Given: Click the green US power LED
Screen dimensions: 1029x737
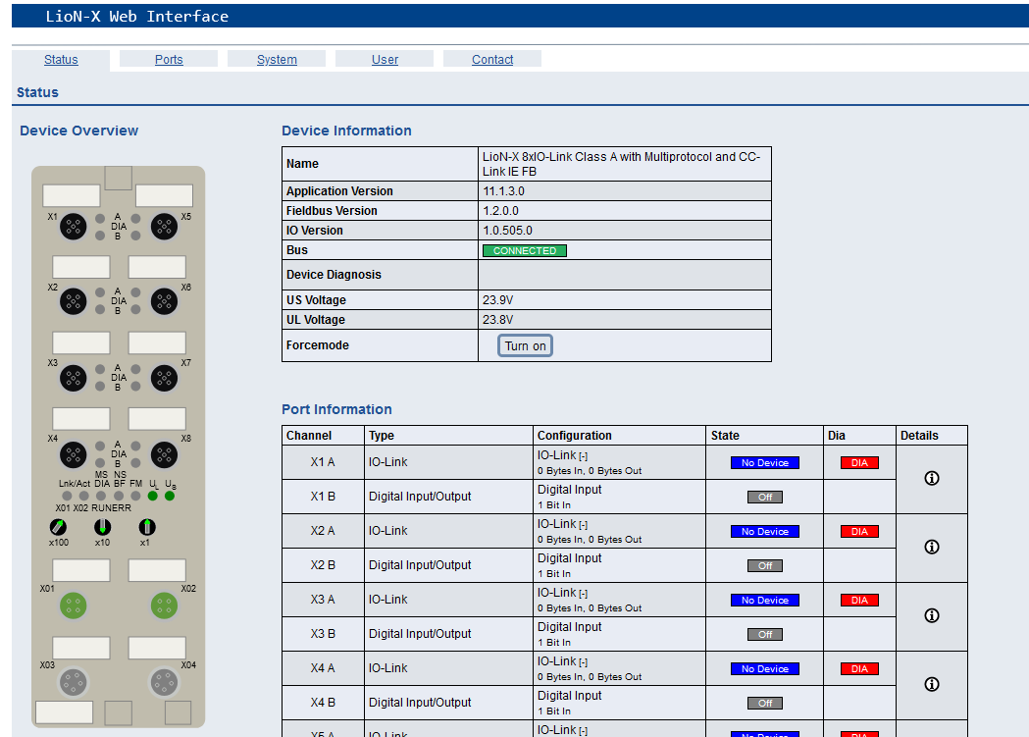Looking at the screenshot, I should click(x=170, y=497).
